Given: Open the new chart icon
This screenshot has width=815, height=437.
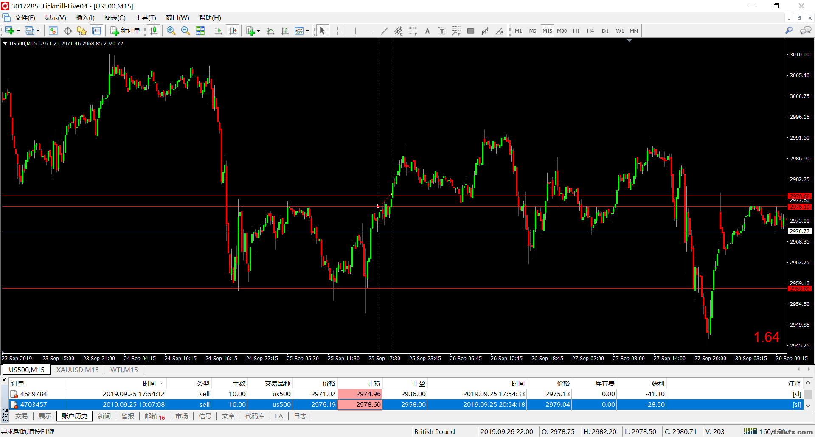Looking at the screenshot, I should [10, 31].
